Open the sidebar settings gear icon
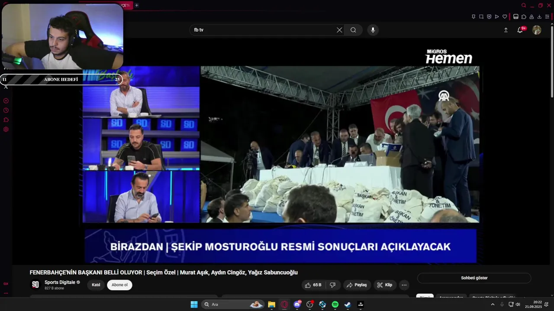 click(6, 129)
